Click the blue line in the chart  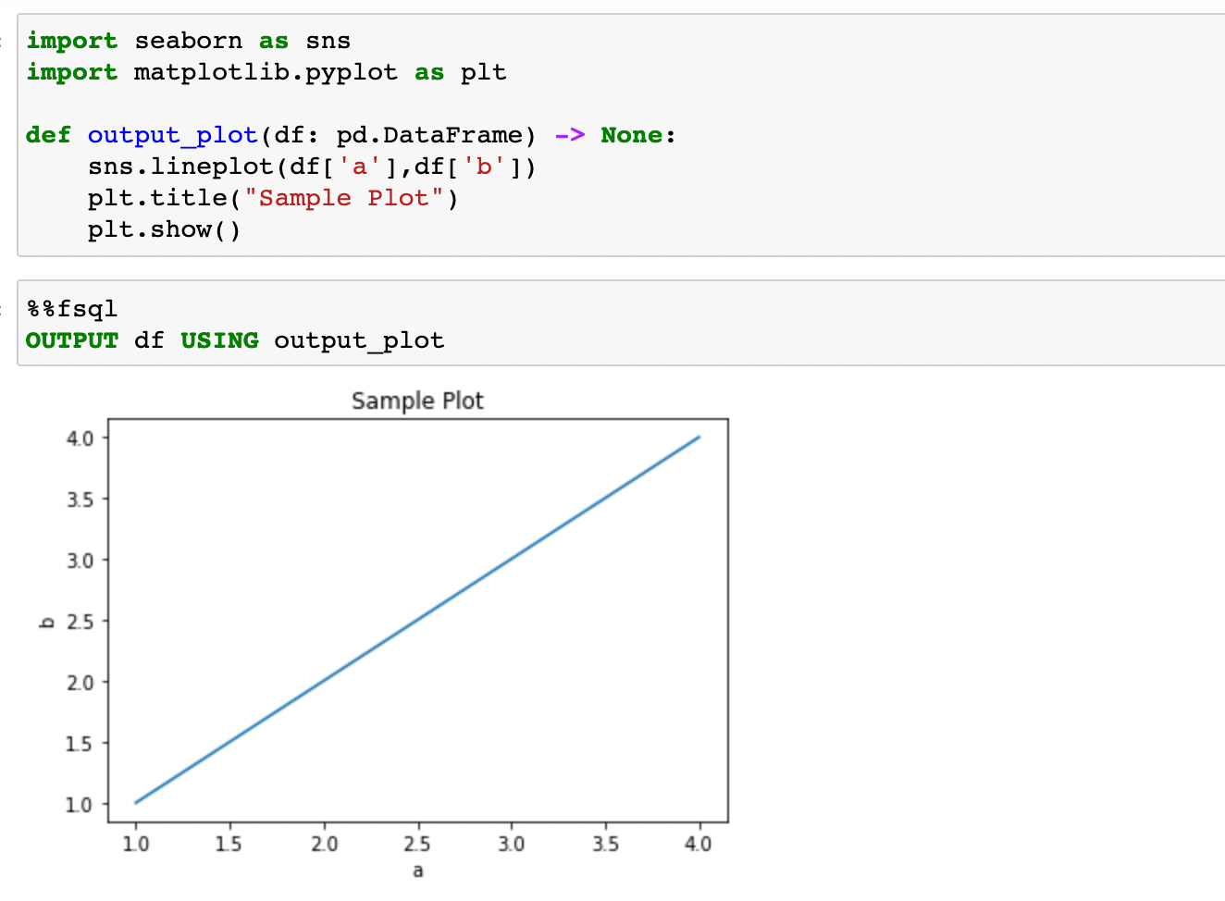click(417, 620)
